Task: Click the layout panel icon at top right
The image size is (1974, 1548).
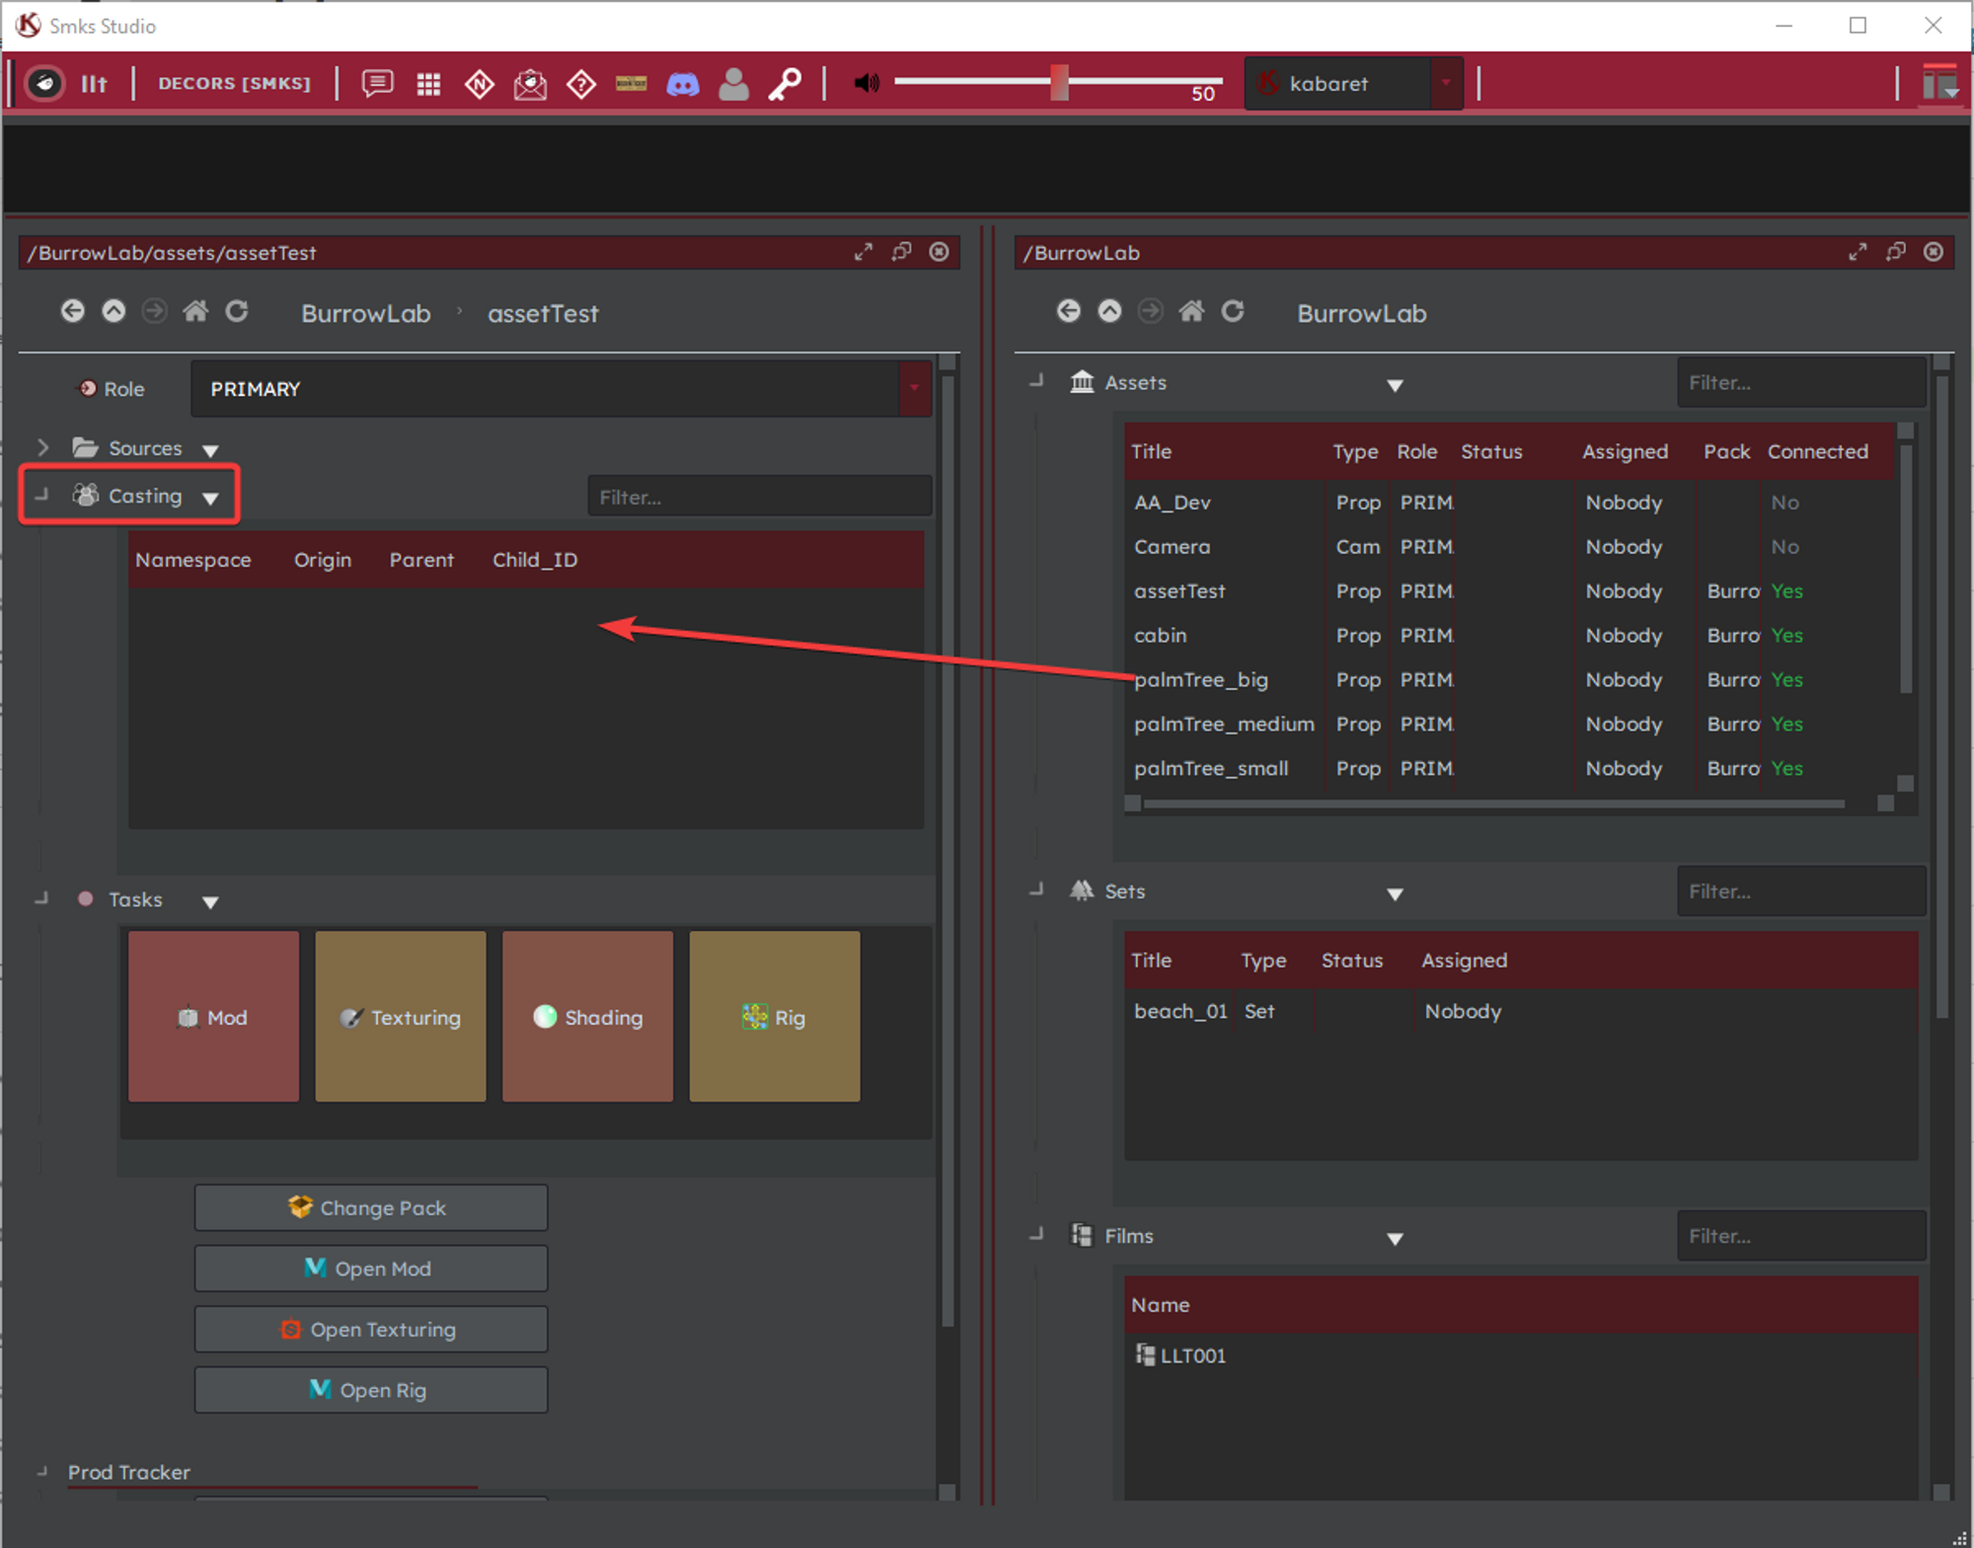Action: click(1940, 83)
